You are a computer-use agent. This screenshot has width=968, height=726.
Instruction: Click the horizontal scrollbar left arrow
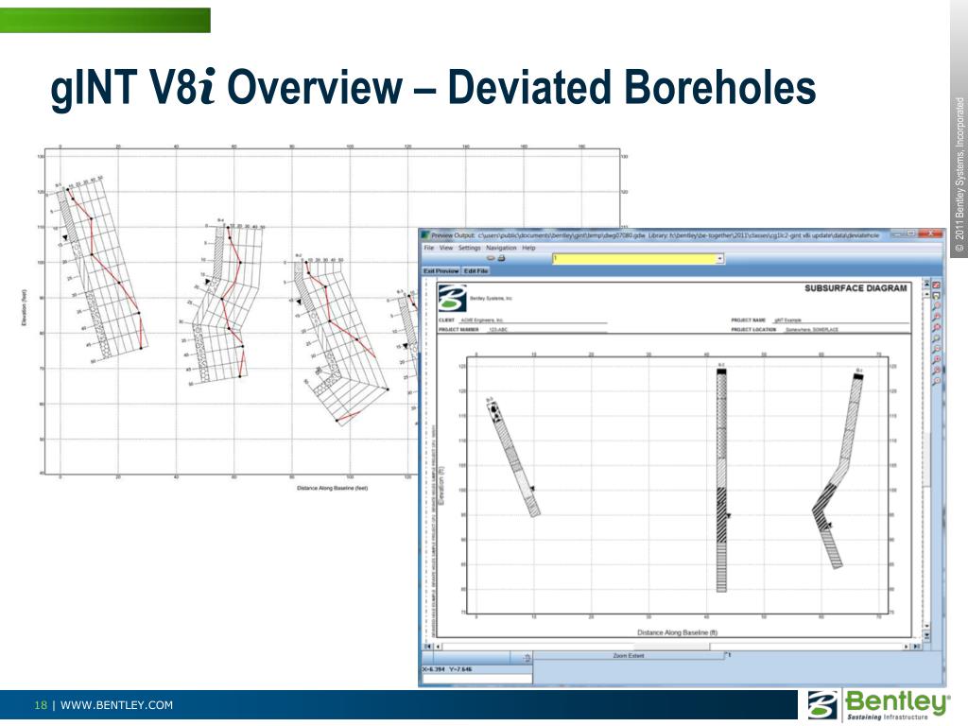coord(439,647)
